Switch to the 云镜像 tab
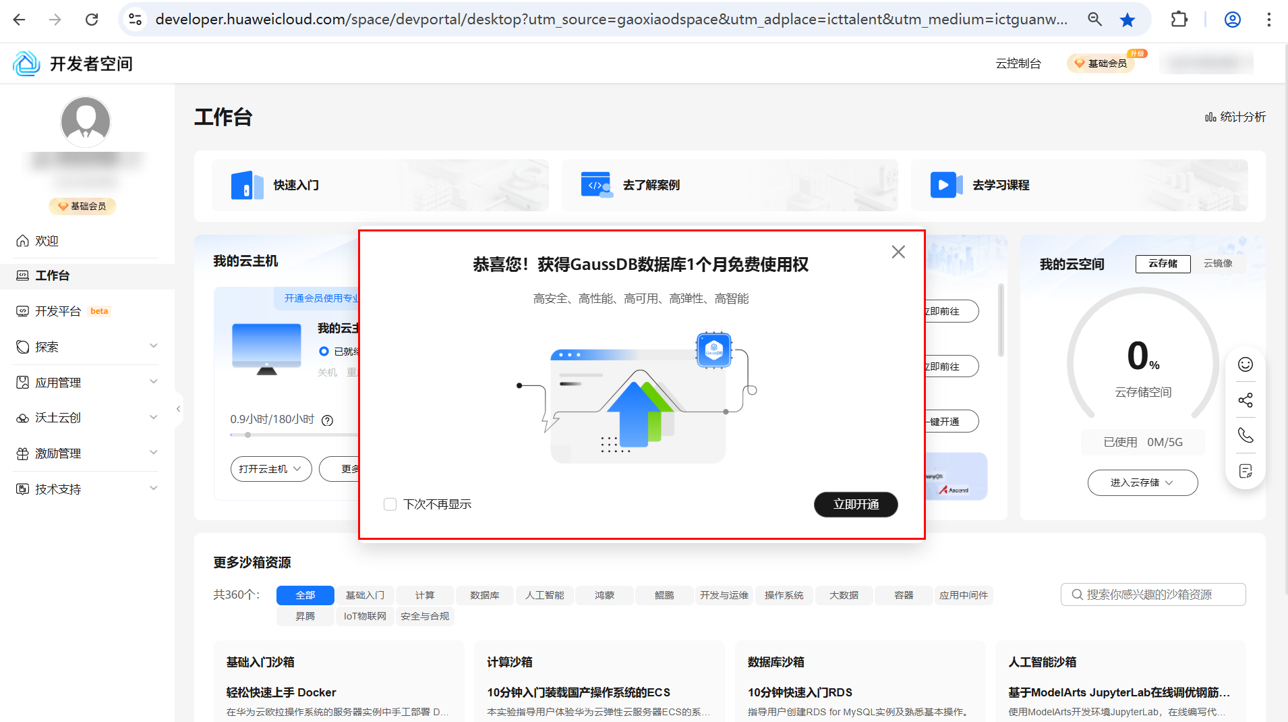 (x=1218, y=264)
